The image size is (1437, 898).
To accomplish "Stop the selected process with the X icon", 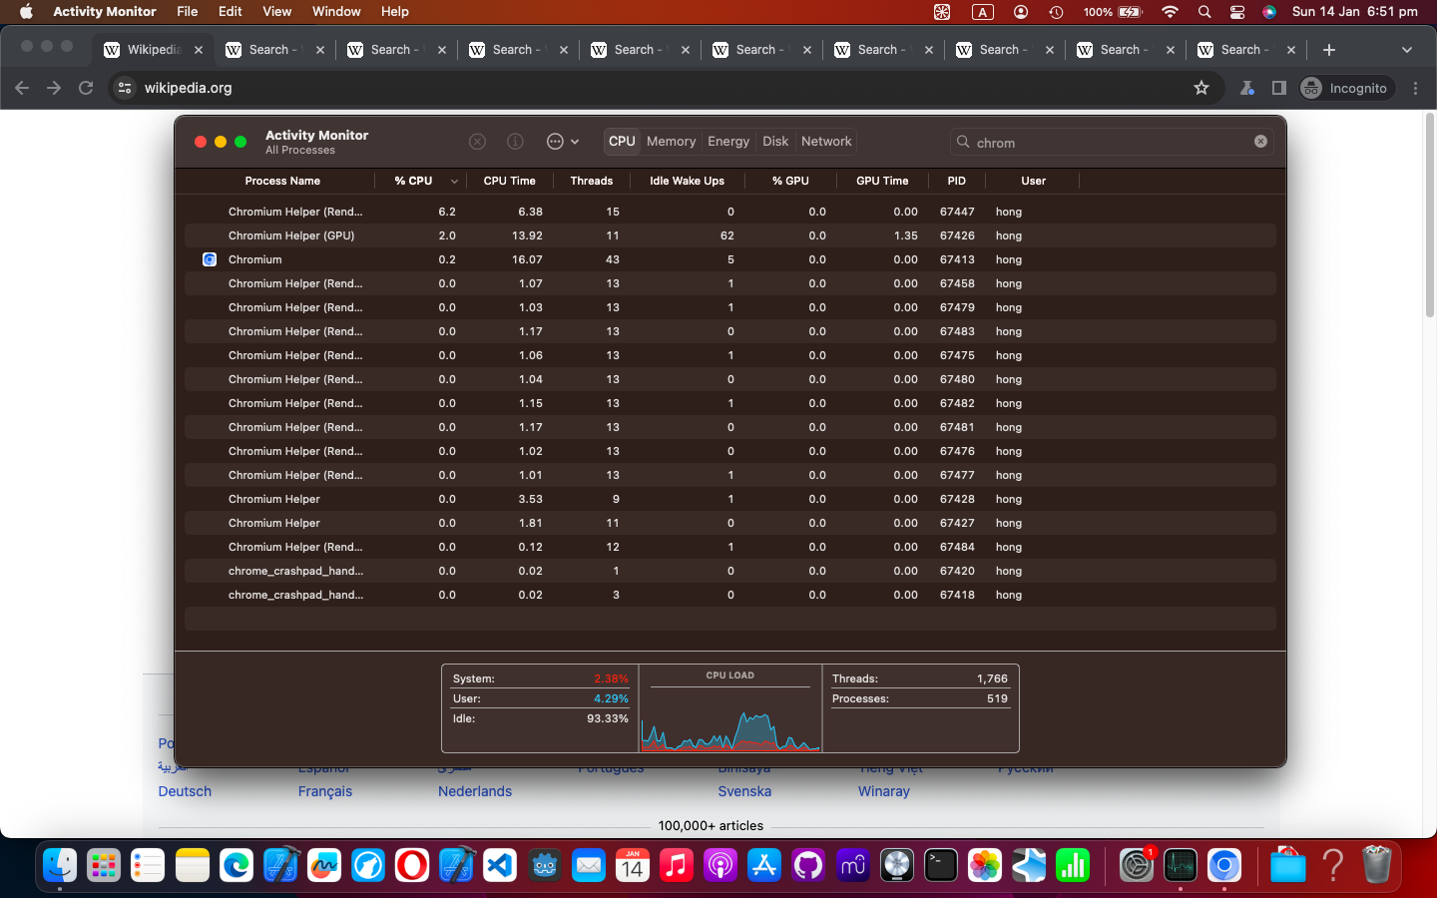I will coord(477,141).
